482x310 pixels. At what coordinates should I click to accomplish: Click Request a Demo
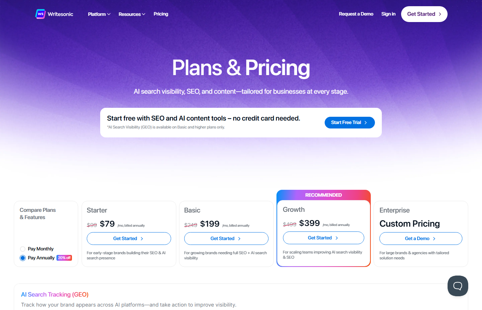356,14
